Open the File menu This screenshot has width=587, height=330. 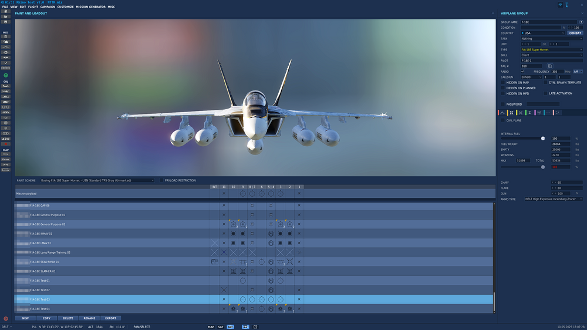(x=5, y=6)
